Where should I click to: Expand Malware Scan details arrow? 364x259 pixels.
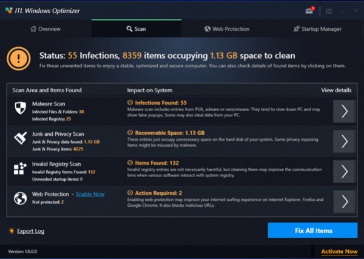(x=345, y=111)
